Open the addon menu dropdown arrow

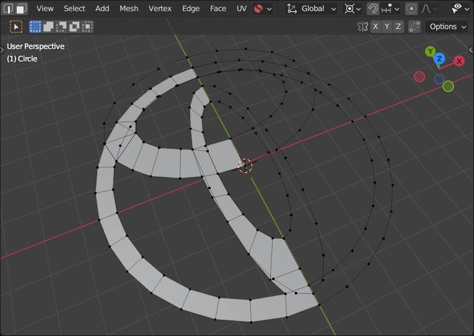click(x=269, y=9)
